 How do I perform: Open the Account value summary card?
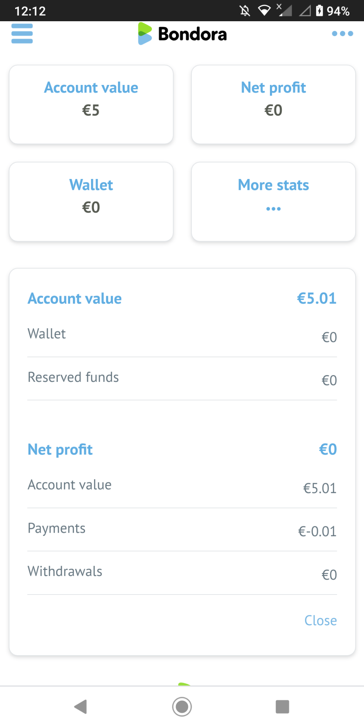(91, 104)
